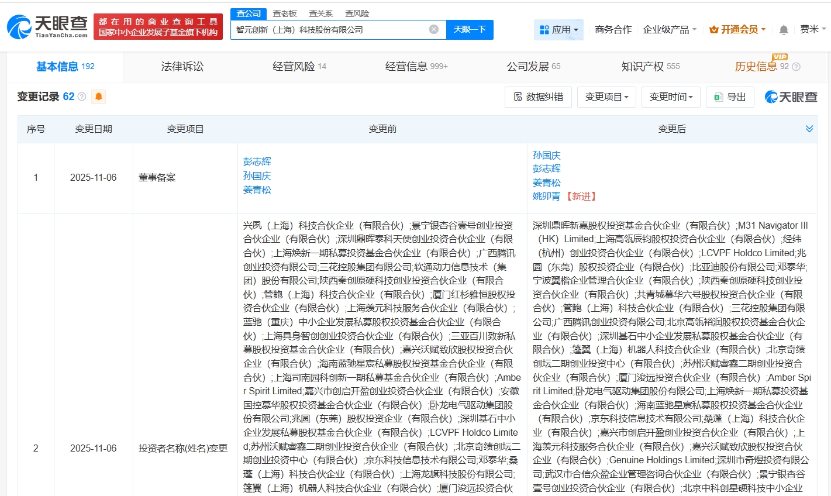
Task: Click the help icon next to 历史信息
Action: tap(796, 67)
